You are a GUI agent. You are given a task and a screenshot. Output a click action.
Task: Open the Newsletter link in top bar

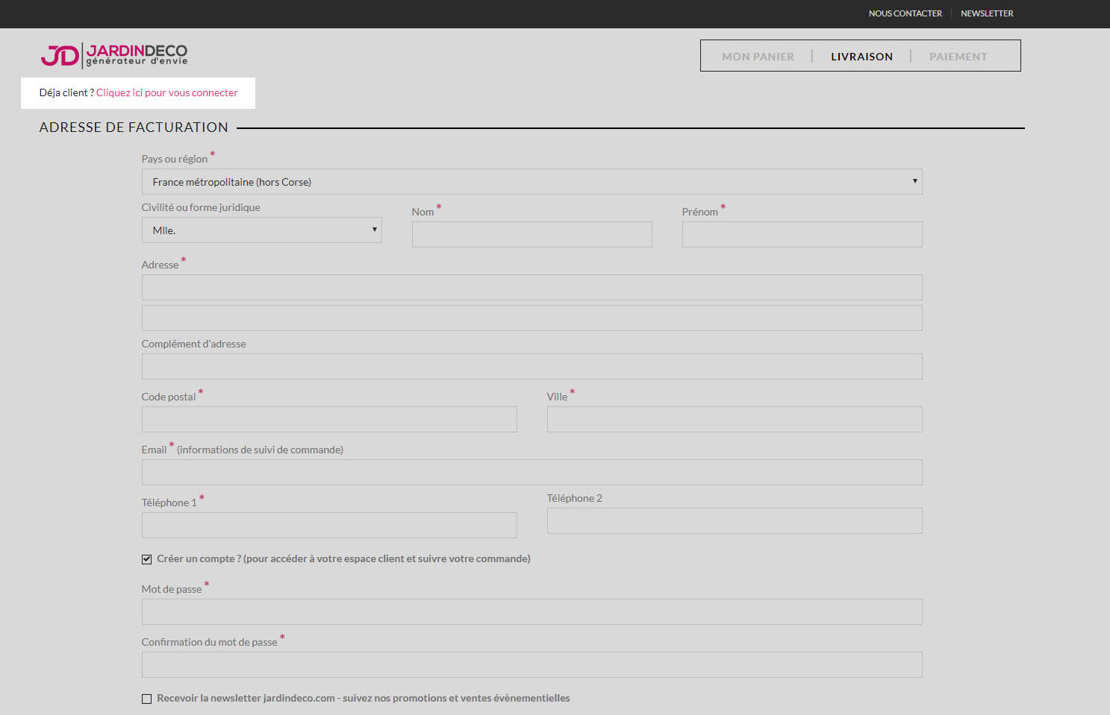pos(987,13)
